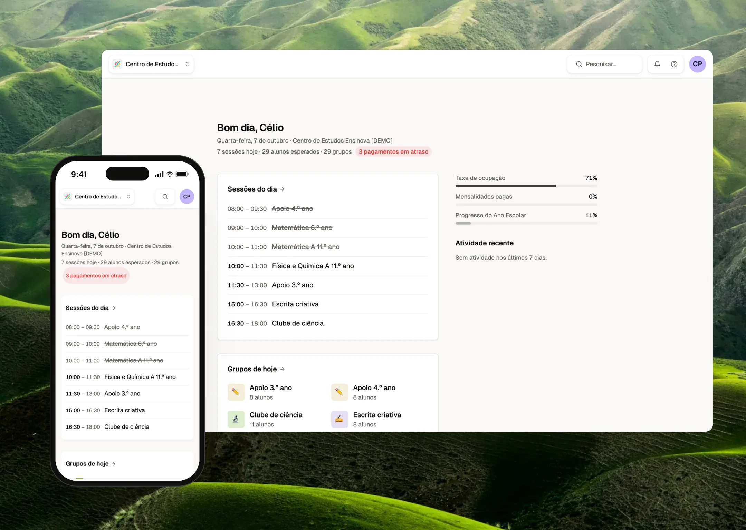Open help question-mark icon in desktop header
The height and width of the screenshot is (530, 746).
coord(674,64)
